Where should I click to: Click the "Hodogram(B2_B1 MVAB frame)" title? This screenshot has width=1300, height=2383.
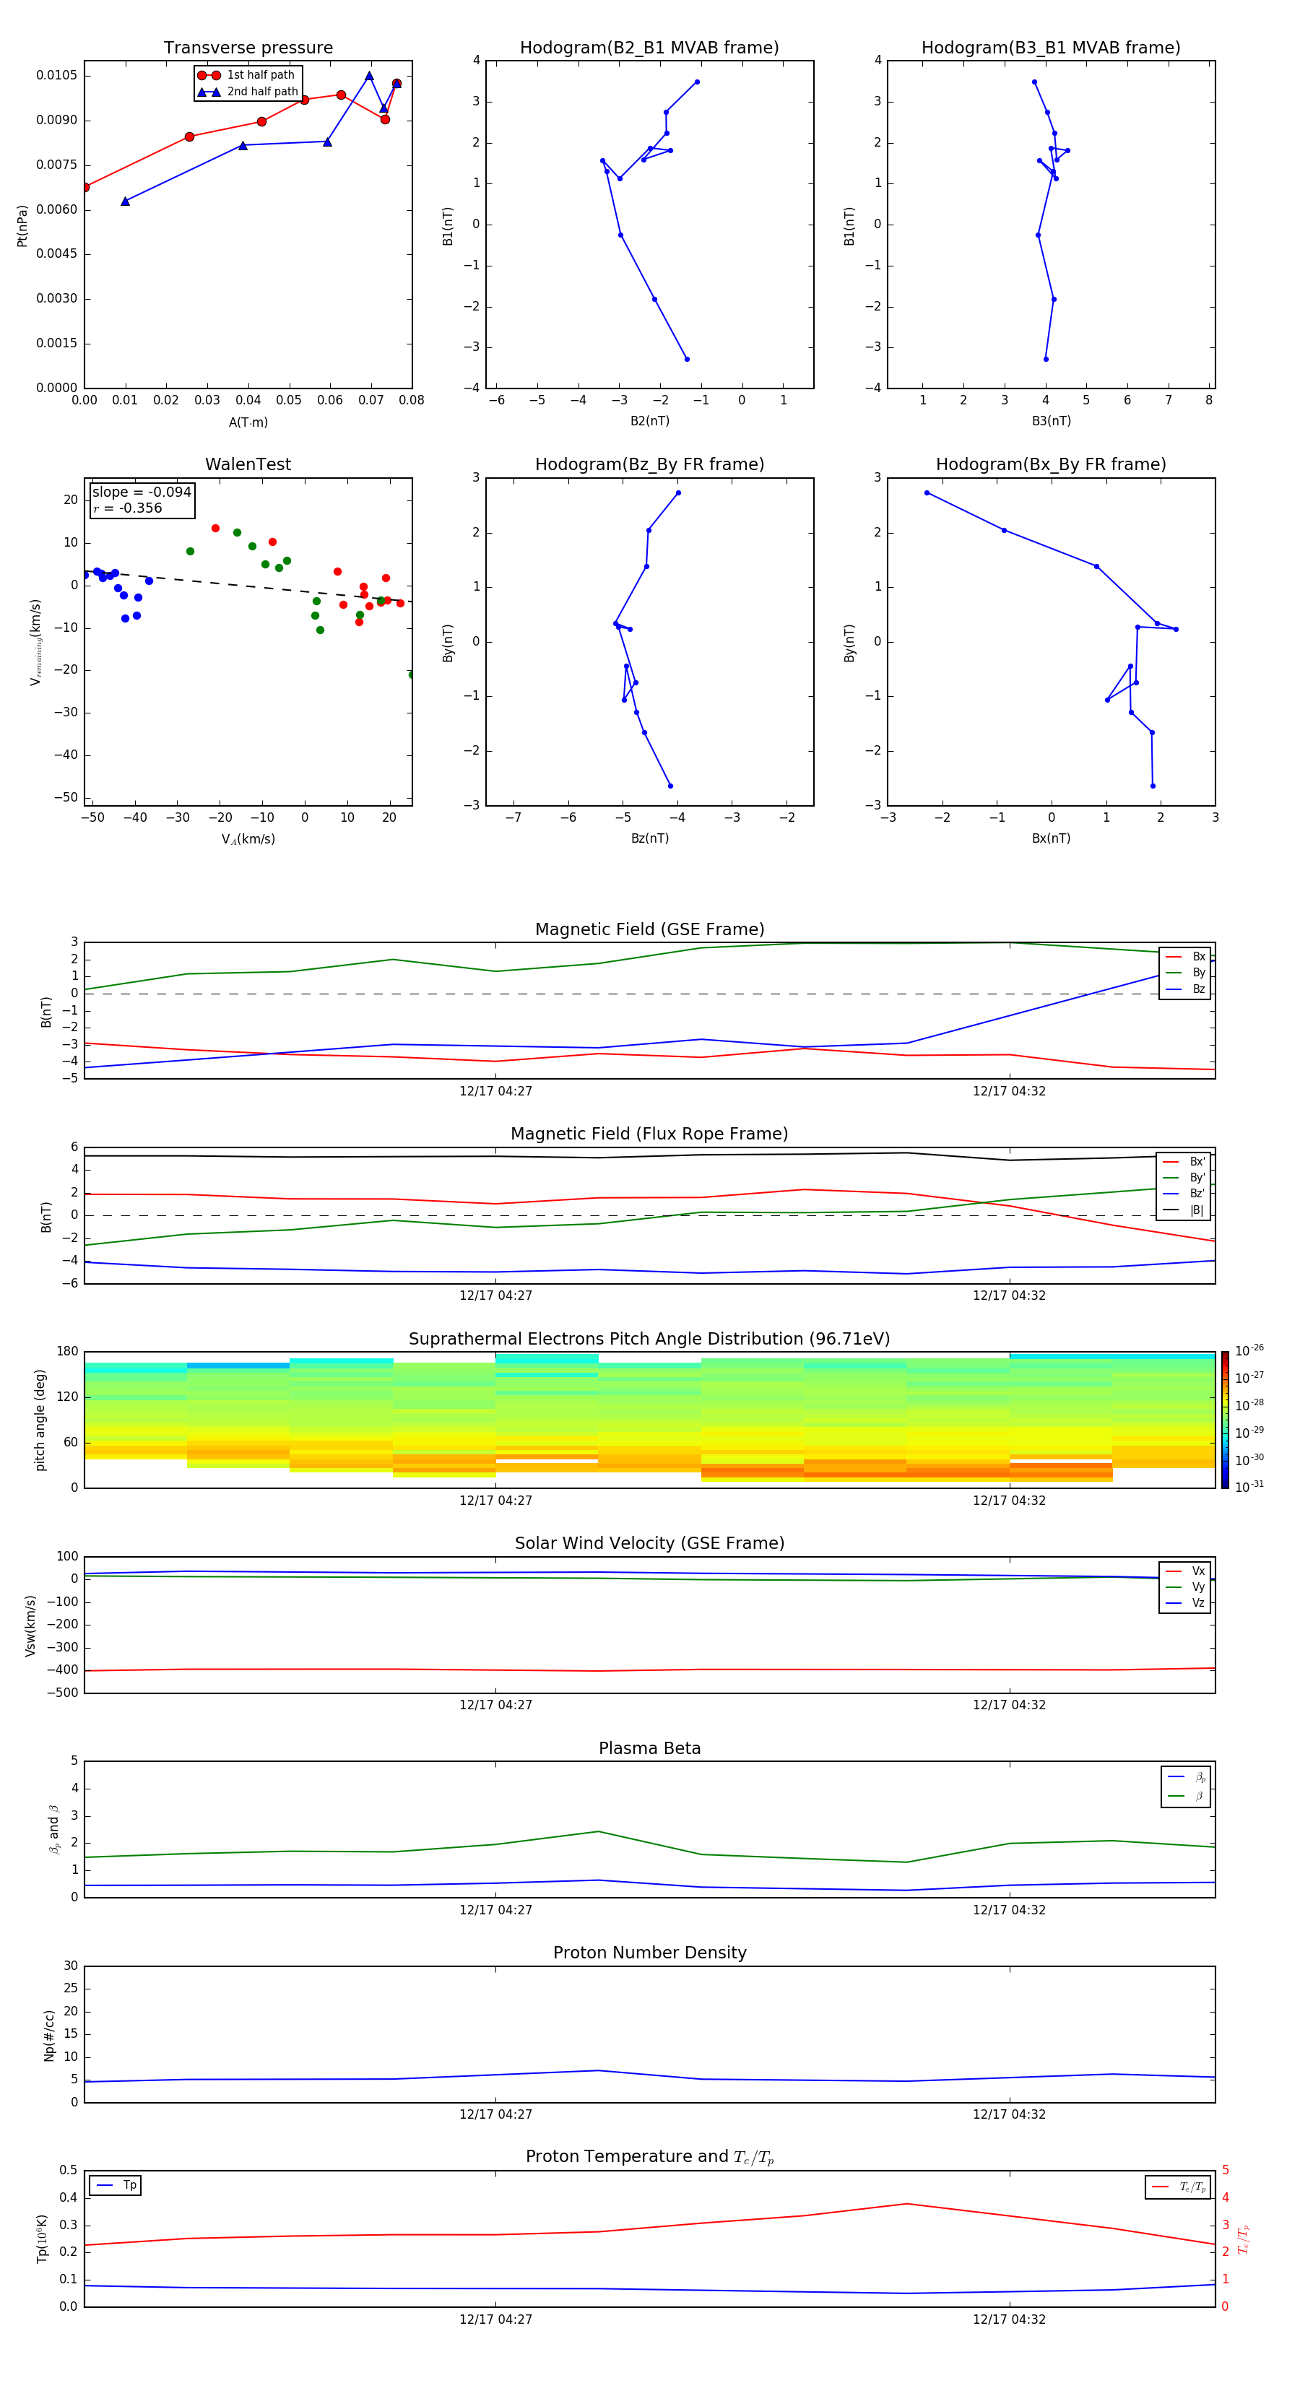[649, 48]
